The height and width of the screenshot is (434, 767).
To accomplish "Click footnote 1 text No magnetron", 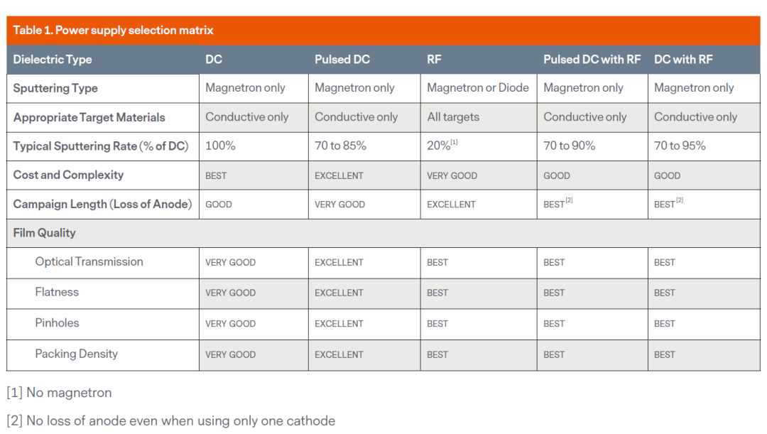I will click(x=60, y=393).
